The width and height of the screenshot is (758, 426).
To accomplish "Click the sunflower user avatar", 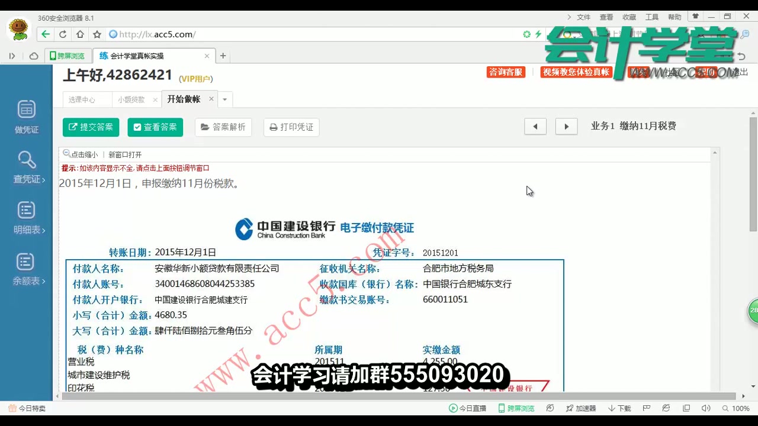I will pyautogui.click(x=19, y=30).
